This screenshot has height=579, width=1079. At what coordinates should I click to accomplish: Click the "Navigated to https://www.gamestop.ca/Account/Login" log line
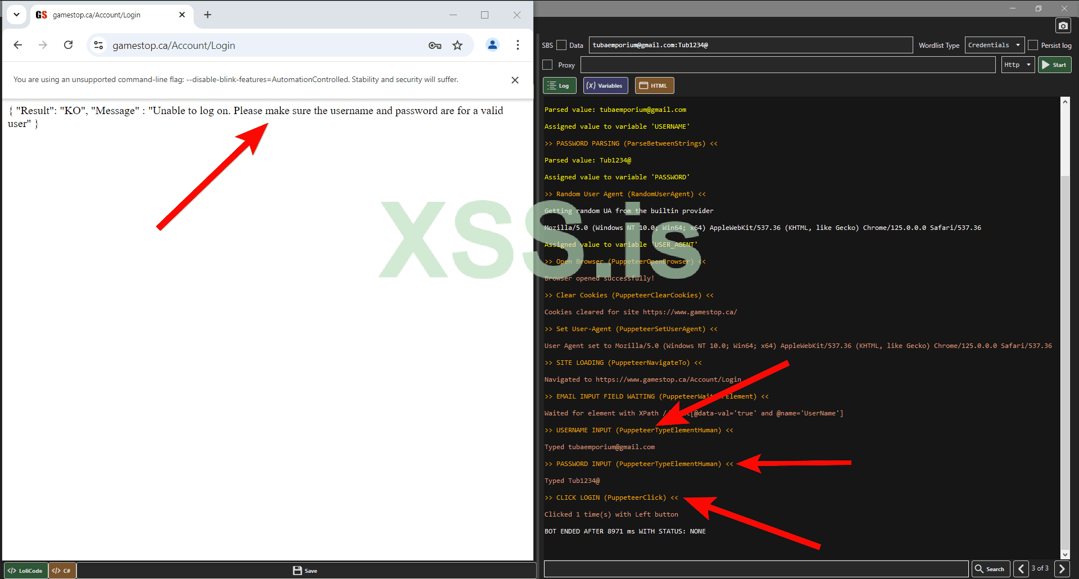(642, 379)
